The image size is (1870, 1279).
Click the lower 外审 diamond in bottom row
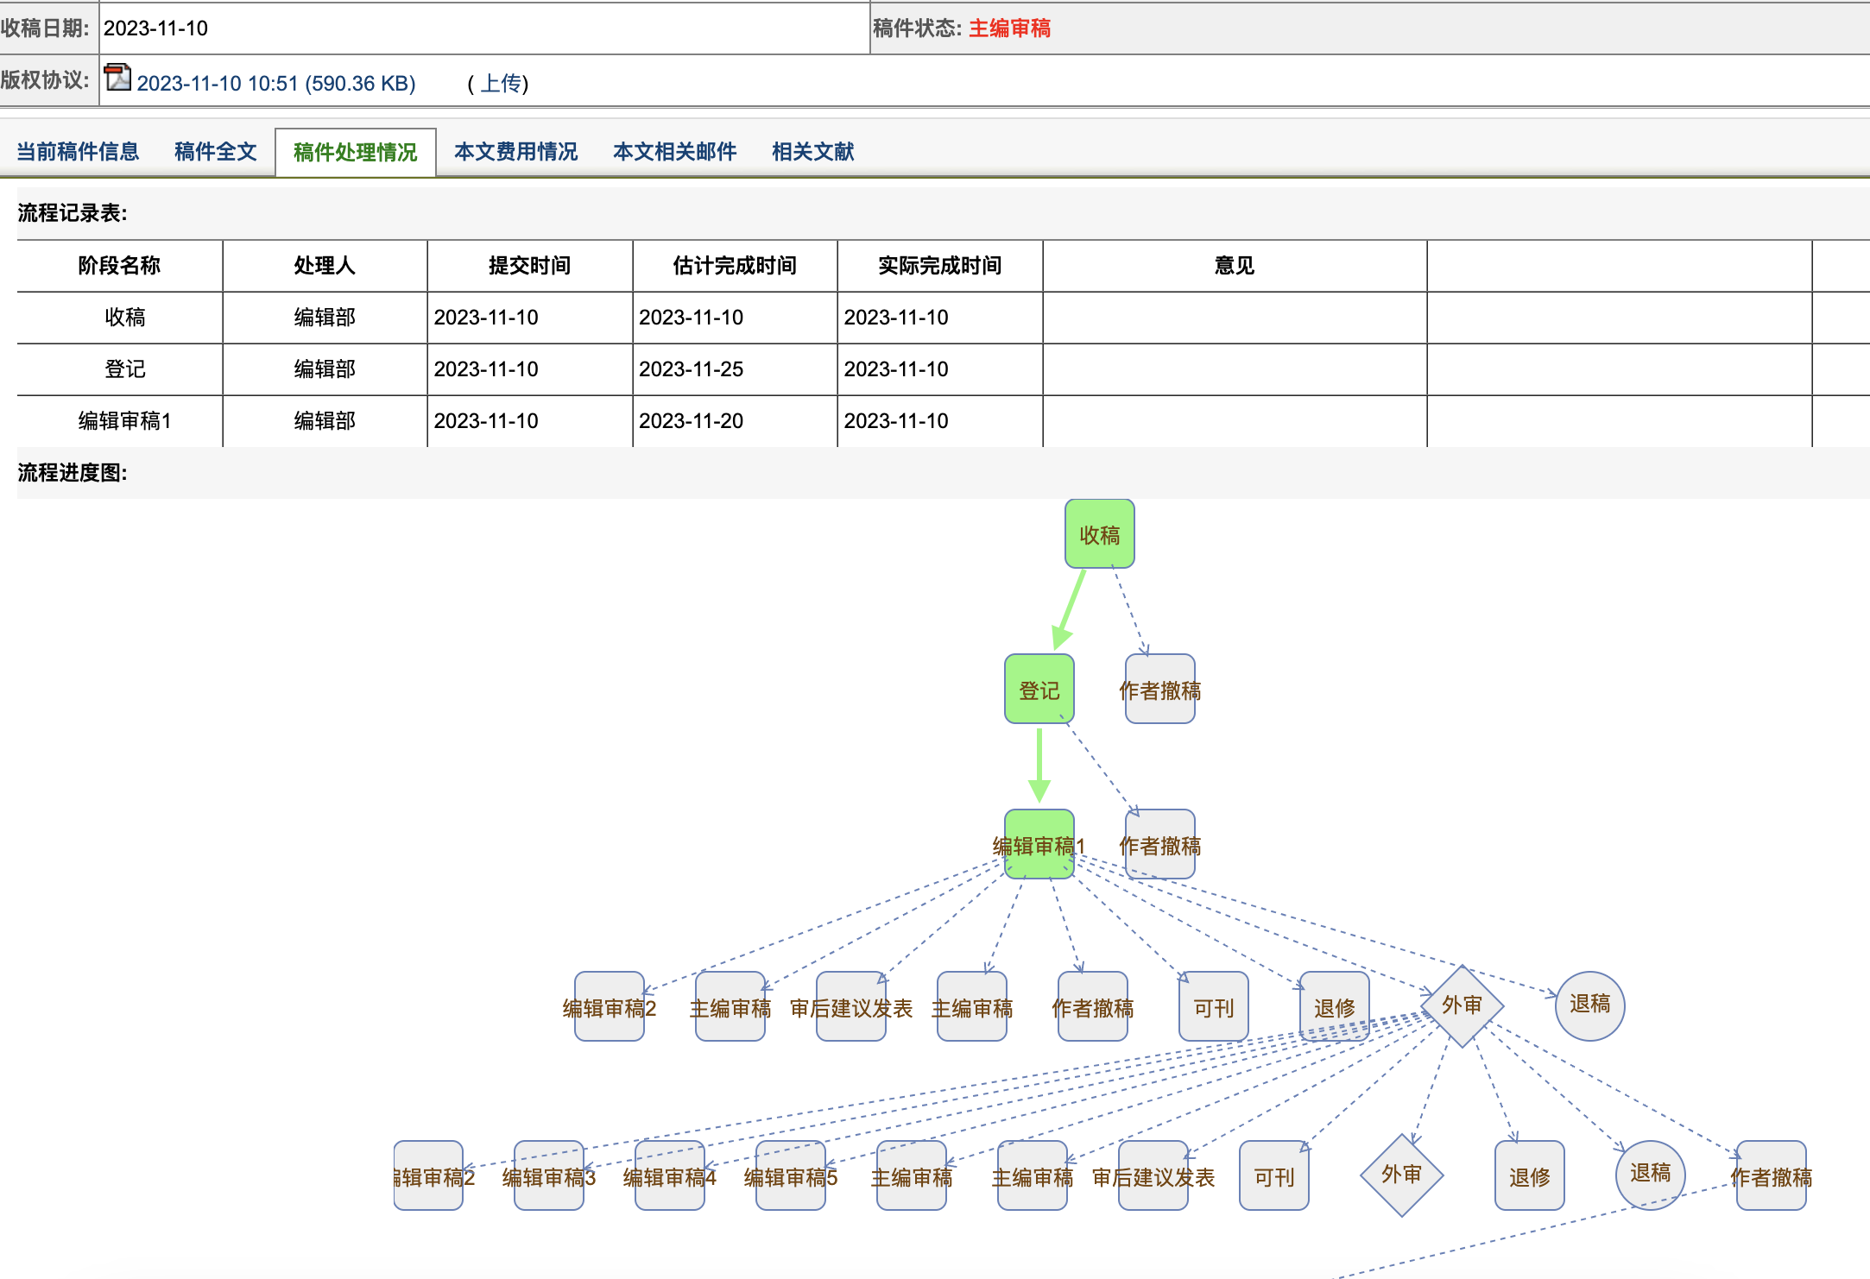(x=1401, y=1175)
